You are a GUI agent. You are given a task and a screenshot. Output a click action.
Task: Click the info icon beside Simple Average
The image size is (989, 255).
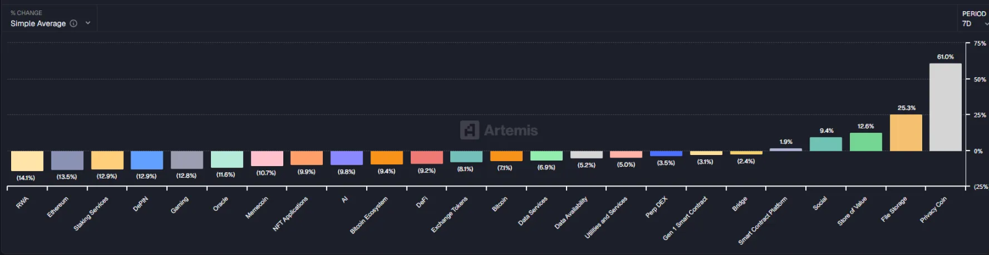tap(74, 23)
